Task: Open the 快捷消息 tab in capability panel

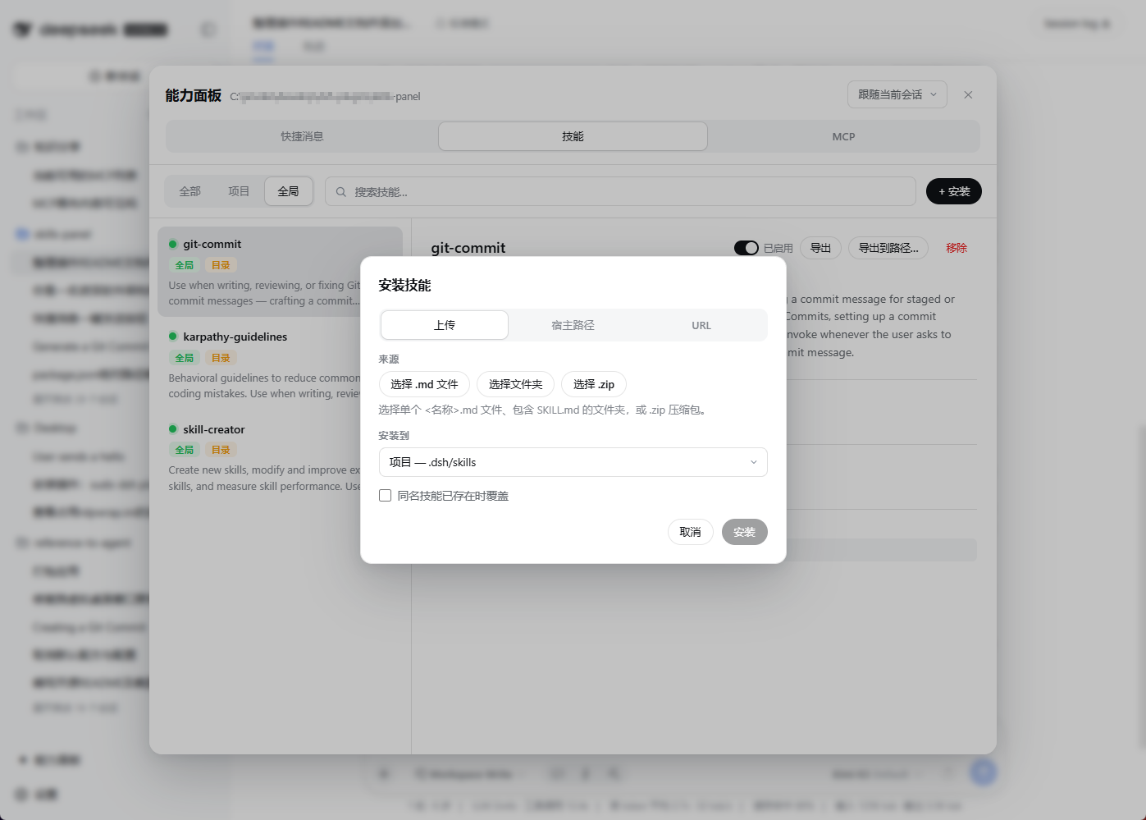Action: 302,136
